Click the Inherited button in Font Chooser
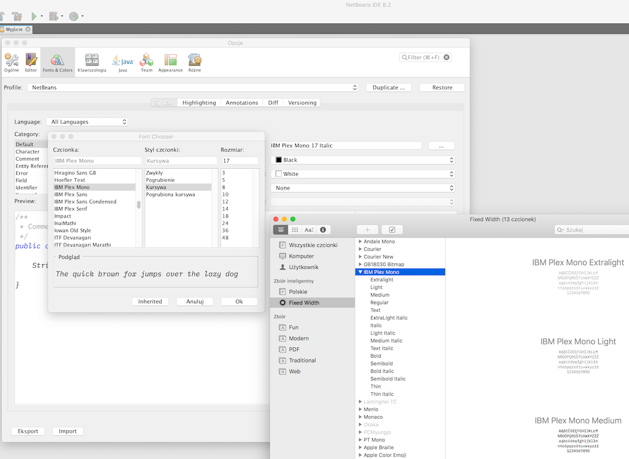629x459 pixels. tap(150, 301)
